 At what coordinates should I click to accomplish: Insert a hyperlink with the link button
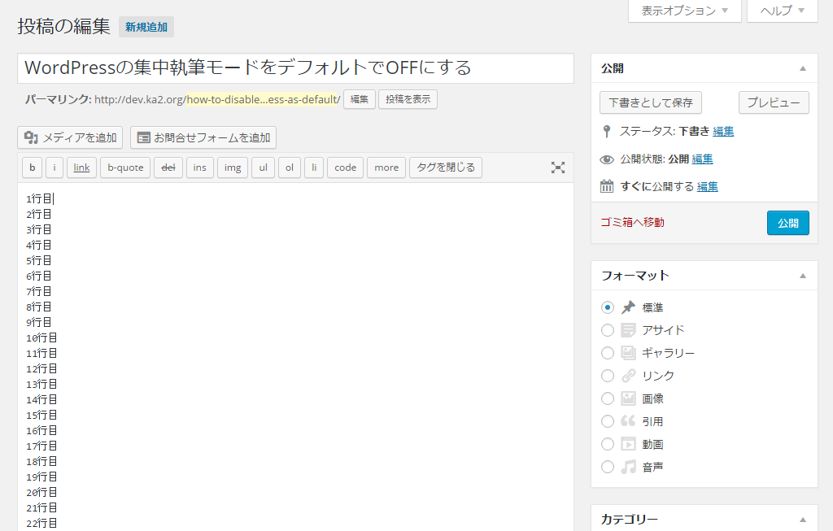[81, 167]
